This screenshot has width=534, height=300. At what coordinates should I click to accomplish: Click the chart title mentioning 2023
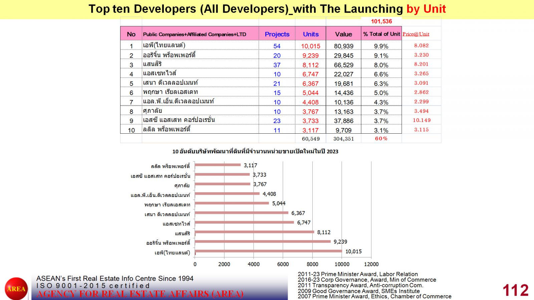tap(255, 151)
